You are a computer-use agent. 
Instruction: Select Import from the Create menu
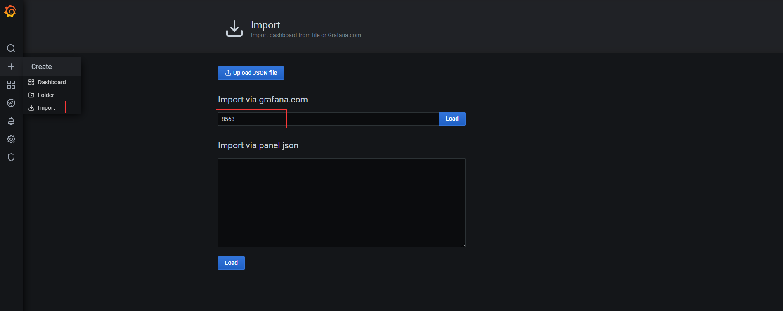[x=46, y=108]
